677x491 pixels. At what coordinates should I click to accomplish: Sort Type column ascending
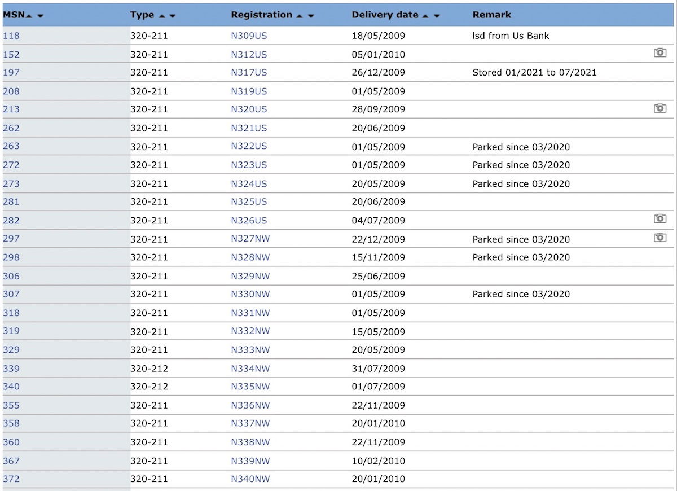161,16
